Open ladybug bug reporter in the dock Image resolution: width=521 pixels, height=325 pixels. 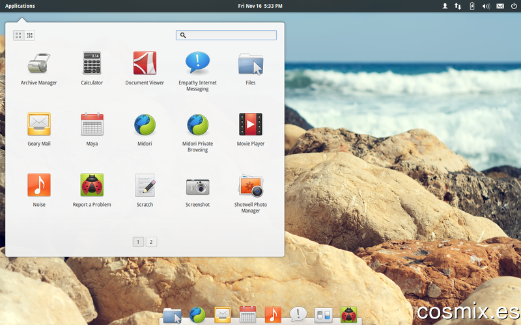[x=349, y=315]
